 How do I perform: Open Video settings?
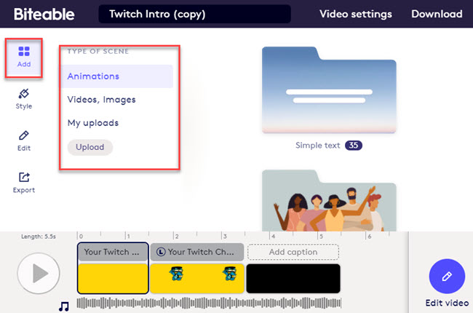356,14
